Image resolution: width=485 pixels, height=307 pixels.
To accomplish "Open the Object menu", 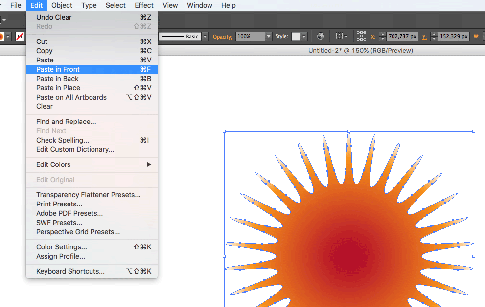I will (62, 5).
